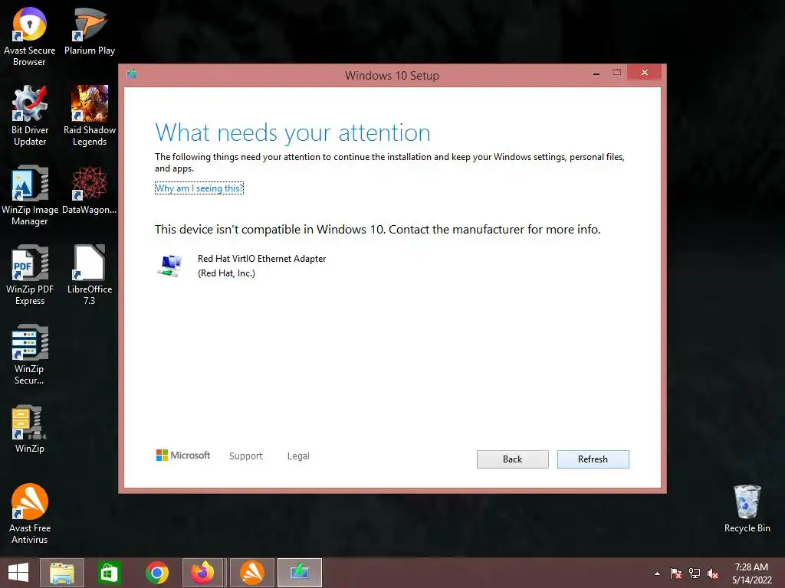785x588 pixels.
Task: Click the Setup window title bar icon
Action: pos(132,74)
